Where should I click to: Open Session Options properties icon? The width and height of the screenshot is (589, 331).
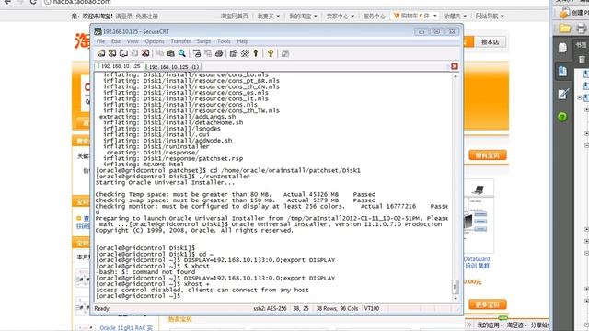(x=234, y=53)
